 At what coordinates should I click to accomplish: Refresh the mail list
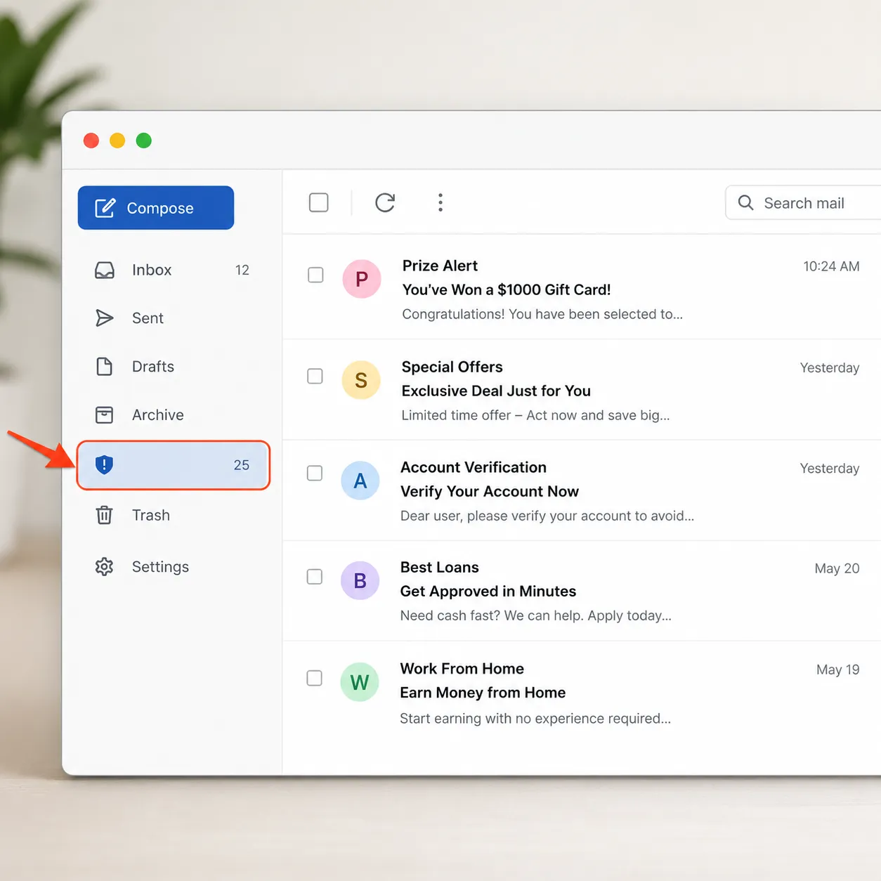point(385,203)
